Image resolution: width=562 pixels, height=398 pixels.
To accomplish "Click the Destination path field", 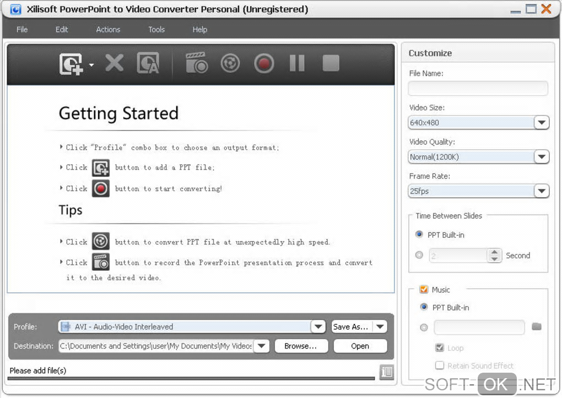I will point(156,346).
